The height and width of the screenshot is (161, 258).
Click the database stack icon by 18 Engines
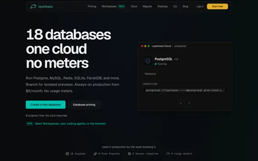coord(67,154)
